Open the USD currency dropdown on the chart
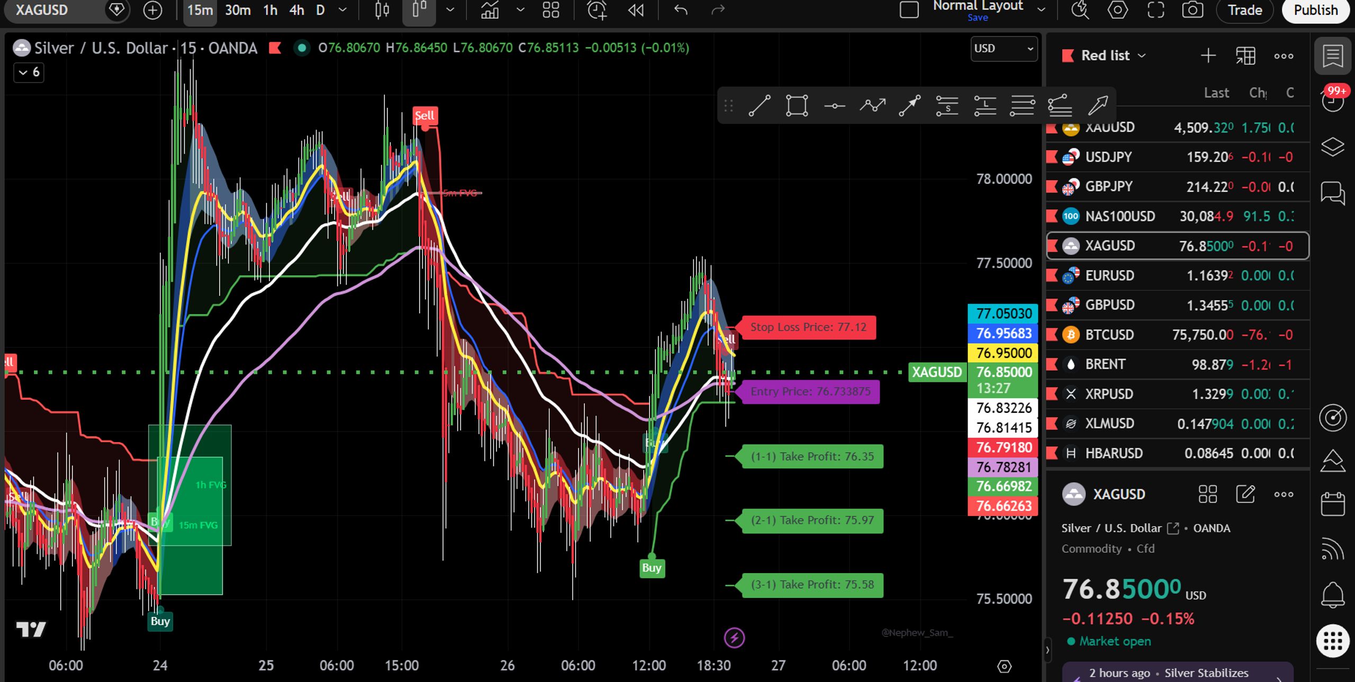This screenshot has width=1355, height=682. (1004, 49)
